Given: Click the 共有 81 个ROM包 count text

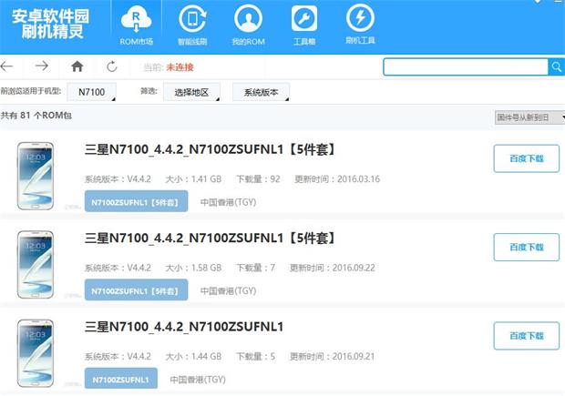Looking at the screenshot, I should pyautogui.click(x=36, y=116).
